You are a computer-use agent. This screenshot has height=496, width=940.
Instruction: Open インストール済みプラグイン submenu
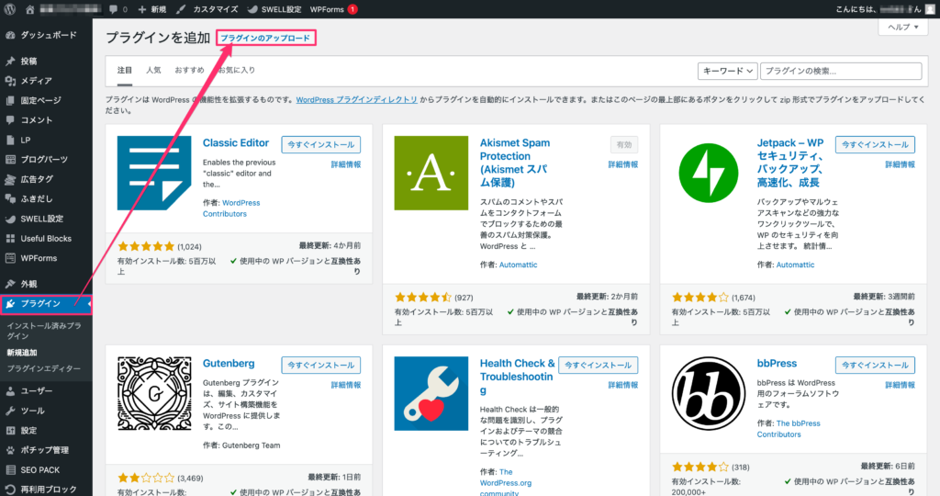coord(44,331)
